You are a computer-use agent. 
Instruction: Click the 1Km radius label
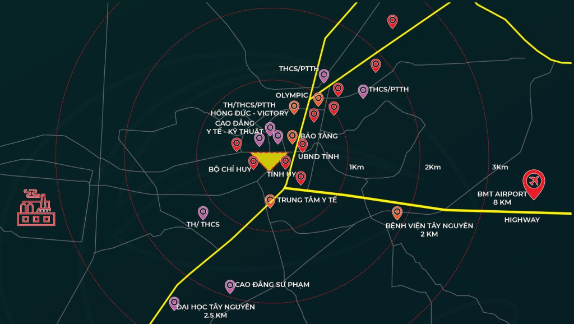point(357,167)
